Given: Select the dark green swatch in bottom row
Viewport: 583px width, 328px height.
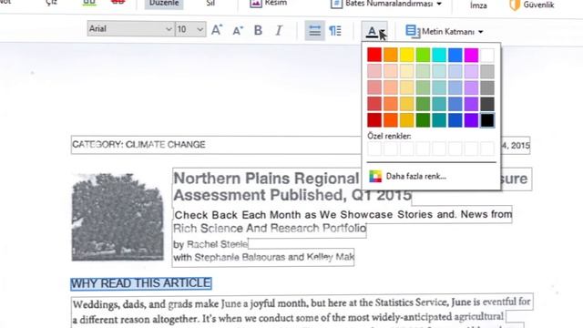Looking at the screenshot, I should tap(423, 120).
